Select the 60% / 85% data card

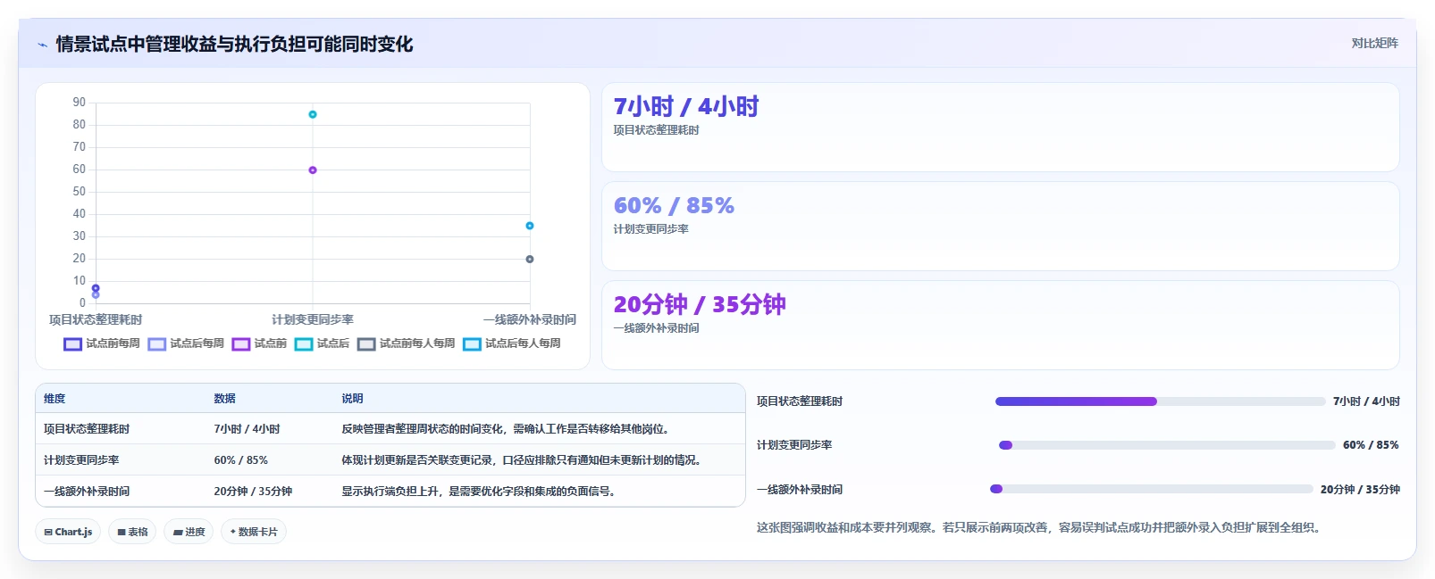pyautogui.click(x=1001, y=227)
